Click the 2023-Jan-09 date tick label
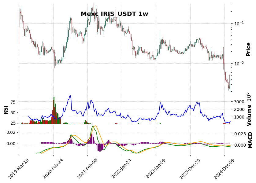The height and width of the screenshot is (183, 256). coord(156,169)
